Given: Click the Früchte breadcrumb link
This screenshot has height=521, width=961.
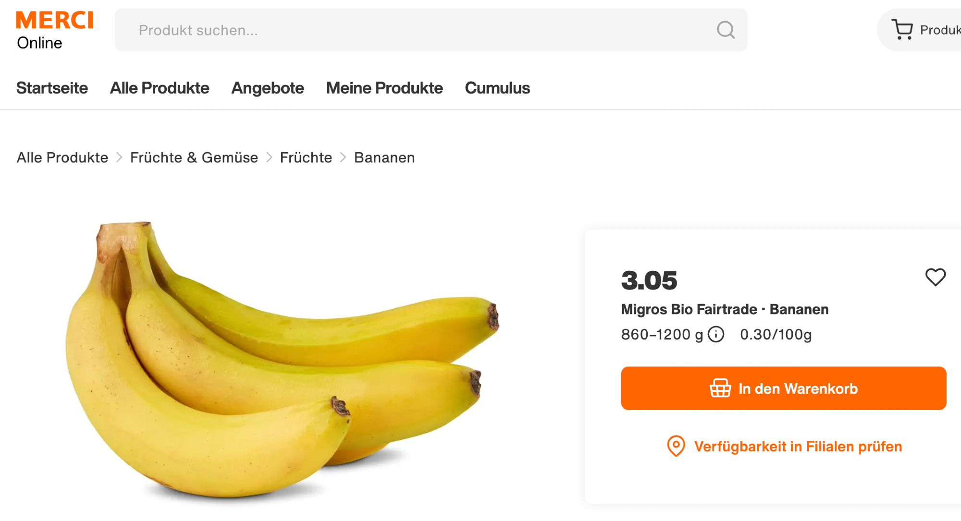Looking at the screenshot, I should 306,158.
